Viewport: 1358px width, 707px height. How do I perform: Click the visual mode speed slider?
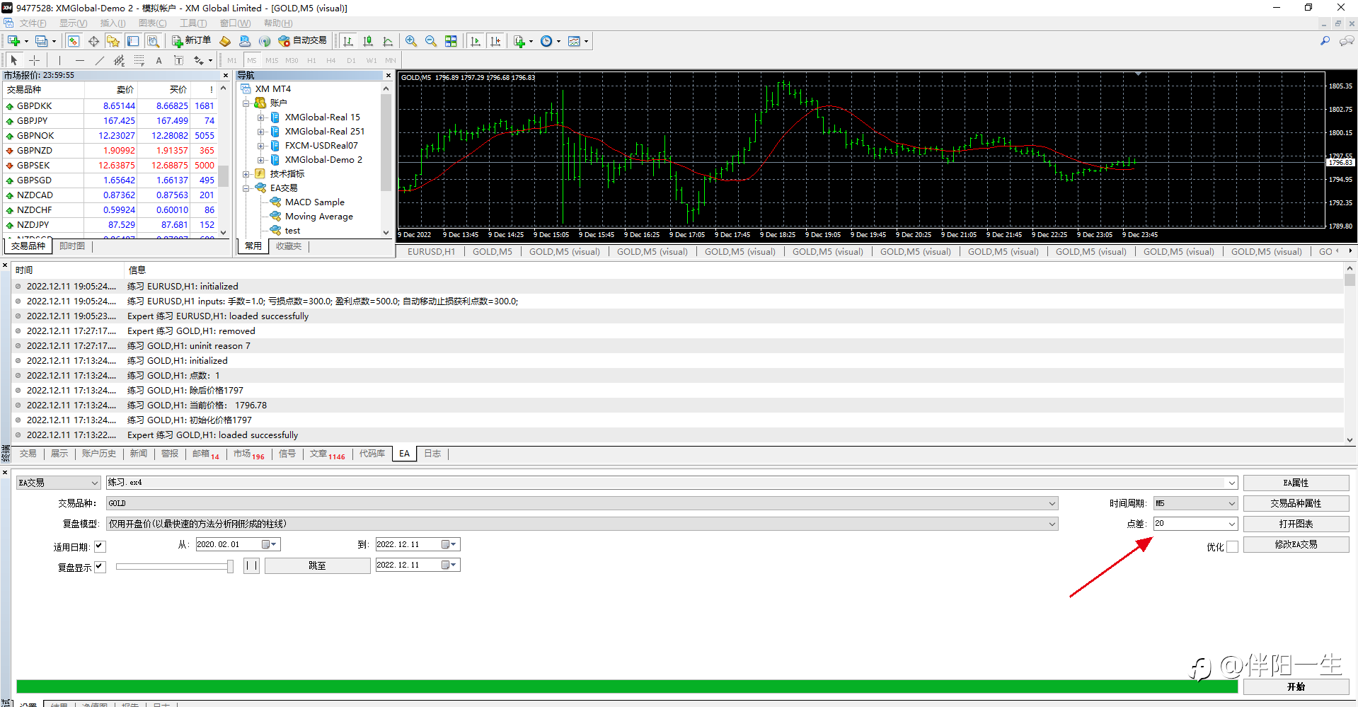point(175,566)
